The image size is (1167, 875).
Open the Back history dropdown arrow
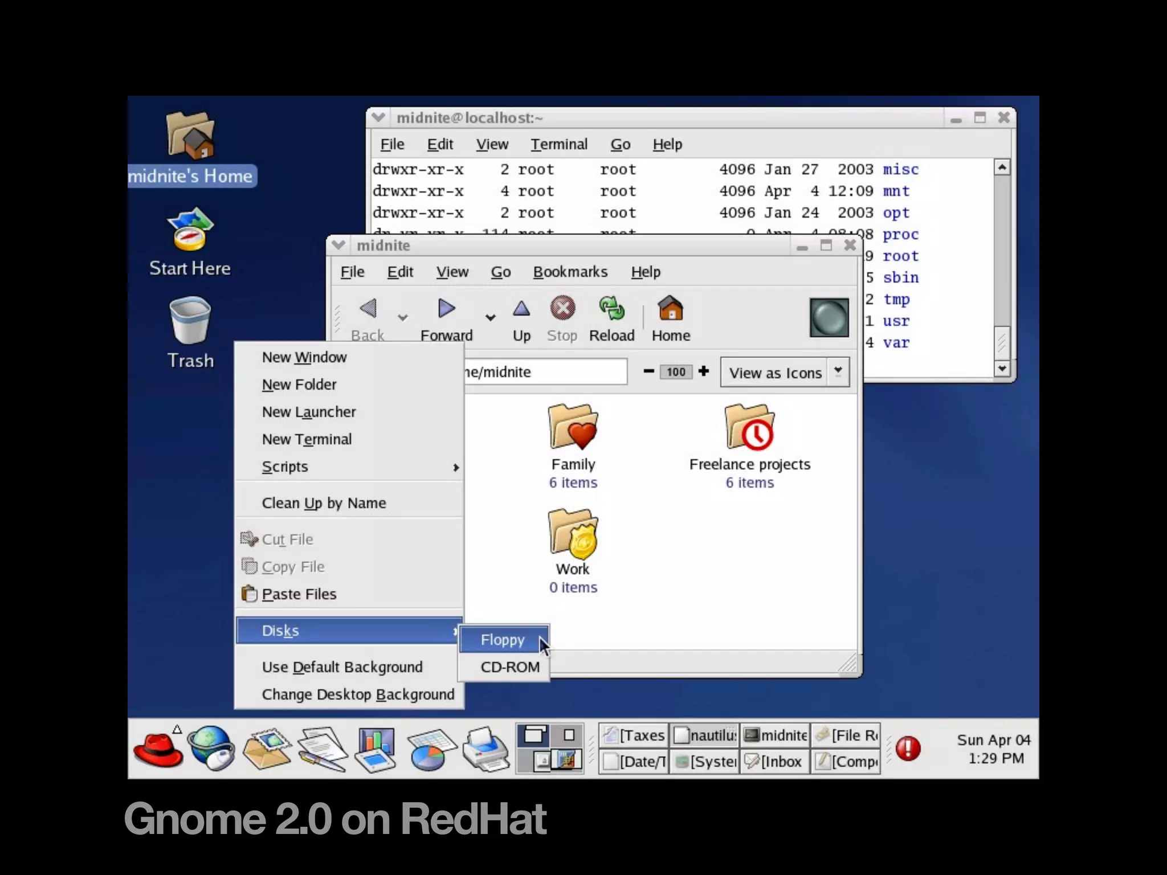tap(403, 317)
